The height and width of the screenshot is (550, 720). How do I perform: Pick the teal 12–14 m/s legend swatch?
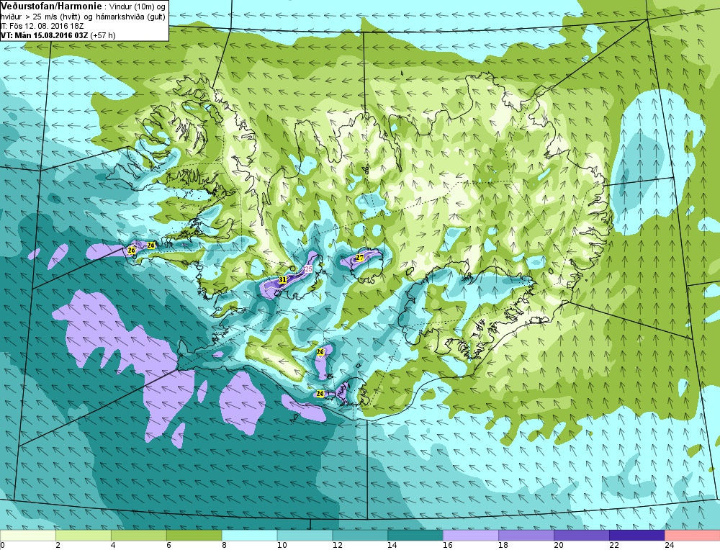[360, 536]
